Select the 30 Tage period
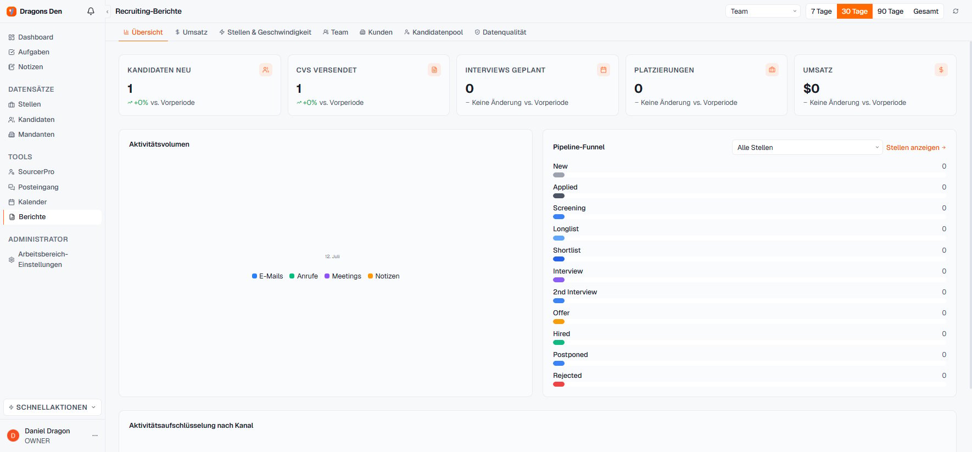Viewport: 972px width, 452px height. pyautogui.click(x=854, y=12)
